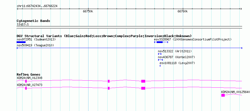Click the blue esv3328967 variant glyph
Screen dimensions: 250x111
161,42
